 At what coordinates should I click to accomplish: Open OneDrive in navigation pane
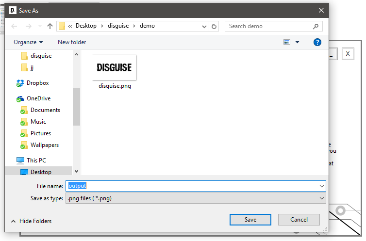pyautogui.click(x=39, y=98)
